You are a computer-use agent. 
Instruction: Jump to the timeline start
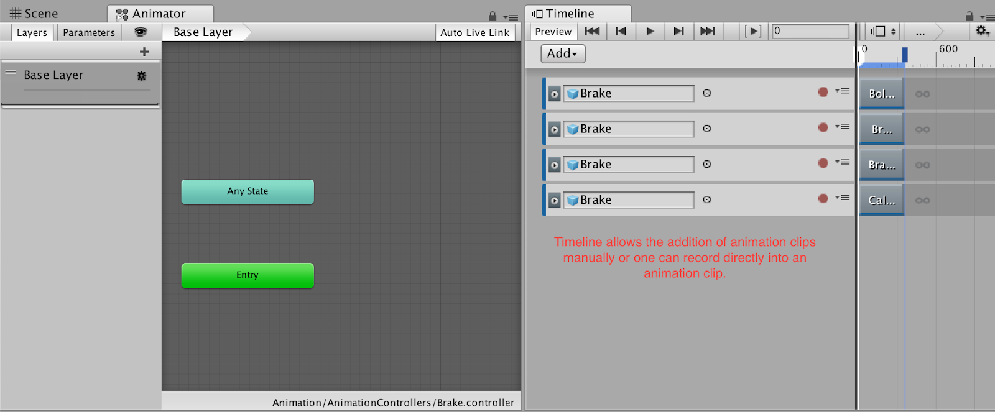point(592,31)
